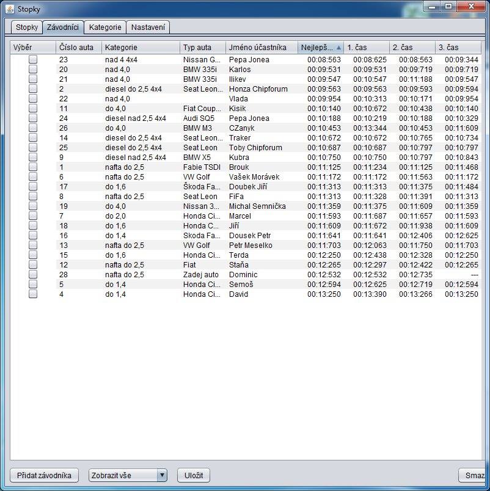Click the 1. čas column header
Viewport: 490px width, 491px height.
(366, 48)
